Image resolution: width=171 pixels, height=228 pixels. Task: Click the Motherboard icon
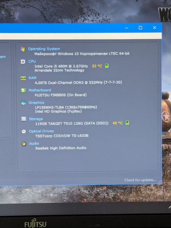(23, 90)
